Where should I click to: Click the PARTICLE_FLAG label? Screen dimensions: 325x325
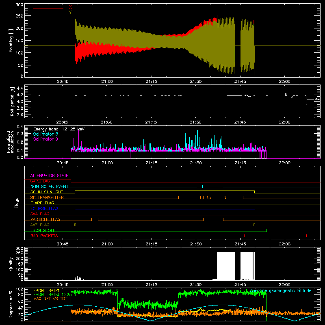45,219
